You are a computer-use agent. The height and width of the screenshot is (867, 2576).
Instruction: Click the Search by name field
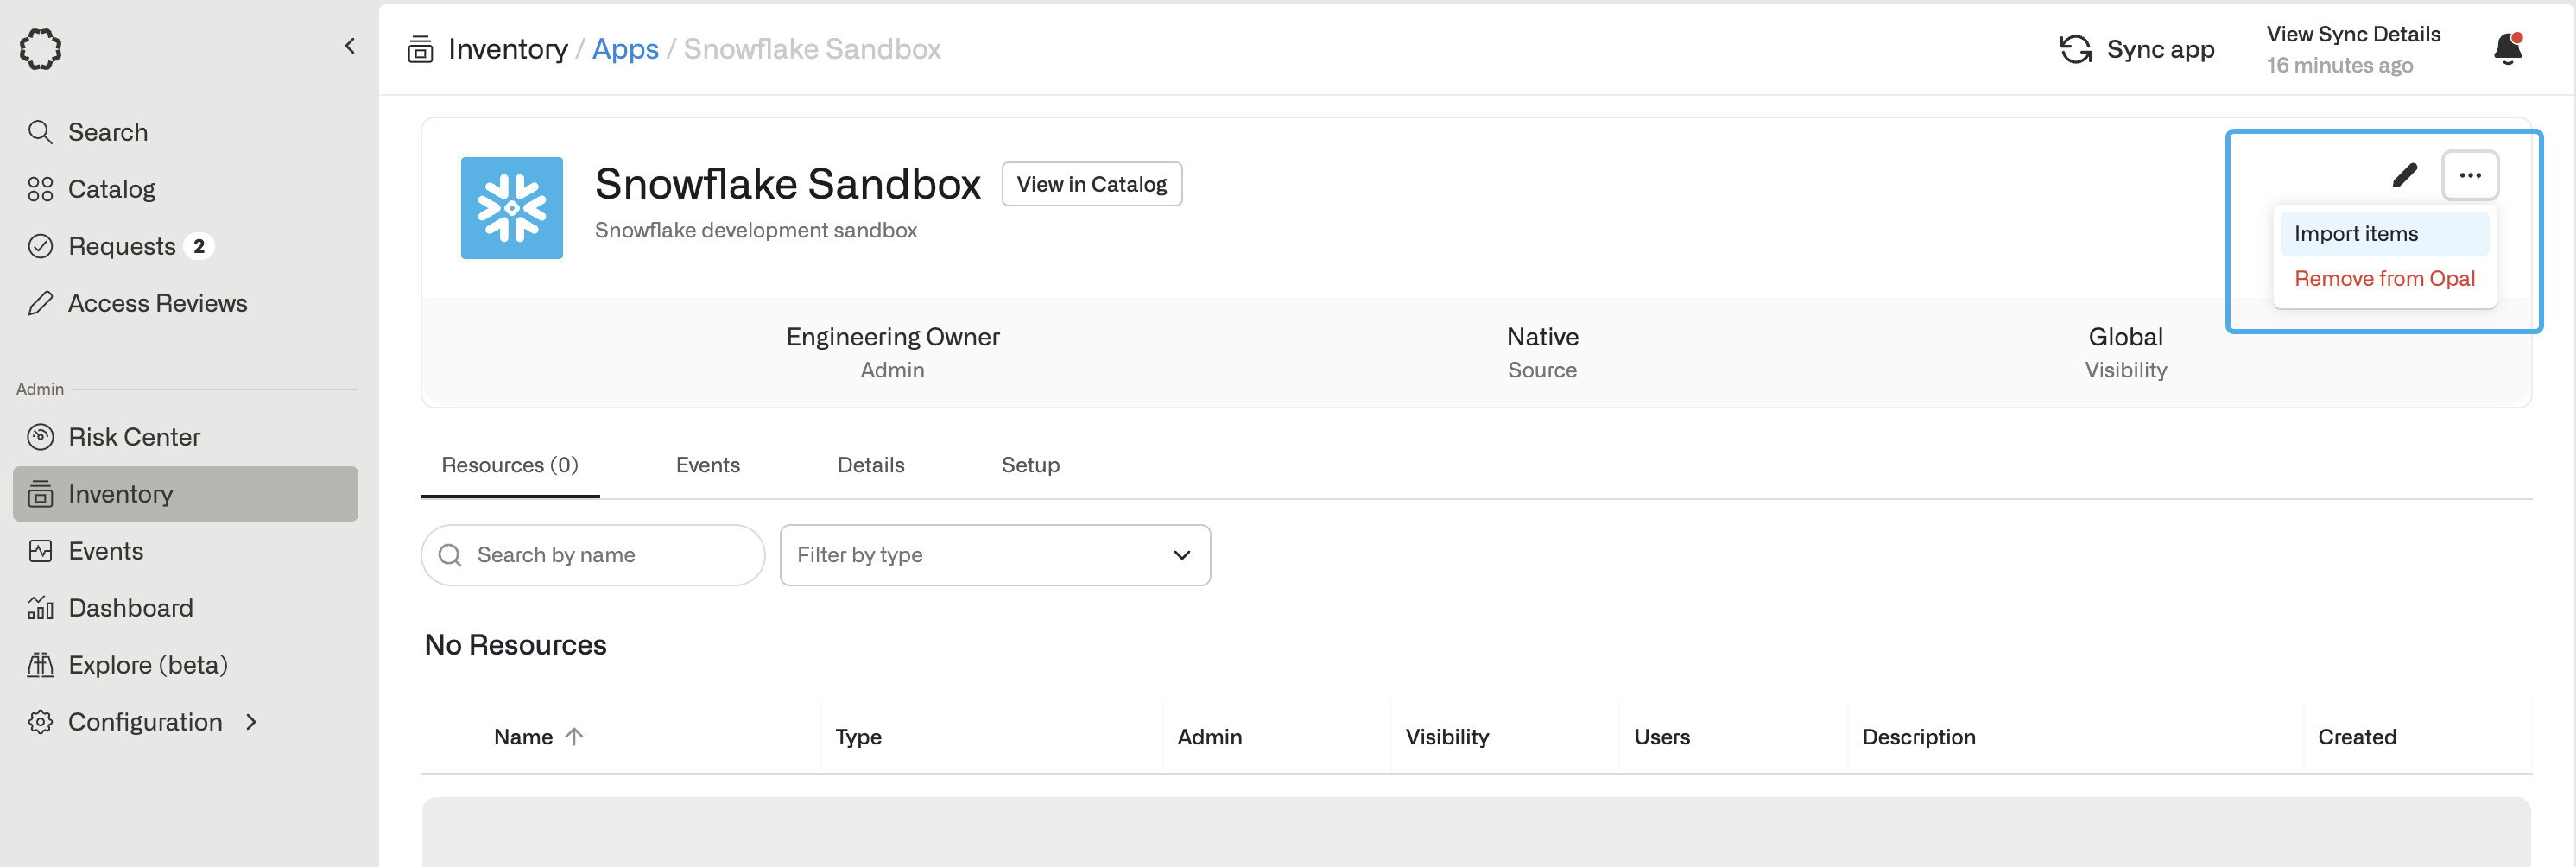(593, 555)
